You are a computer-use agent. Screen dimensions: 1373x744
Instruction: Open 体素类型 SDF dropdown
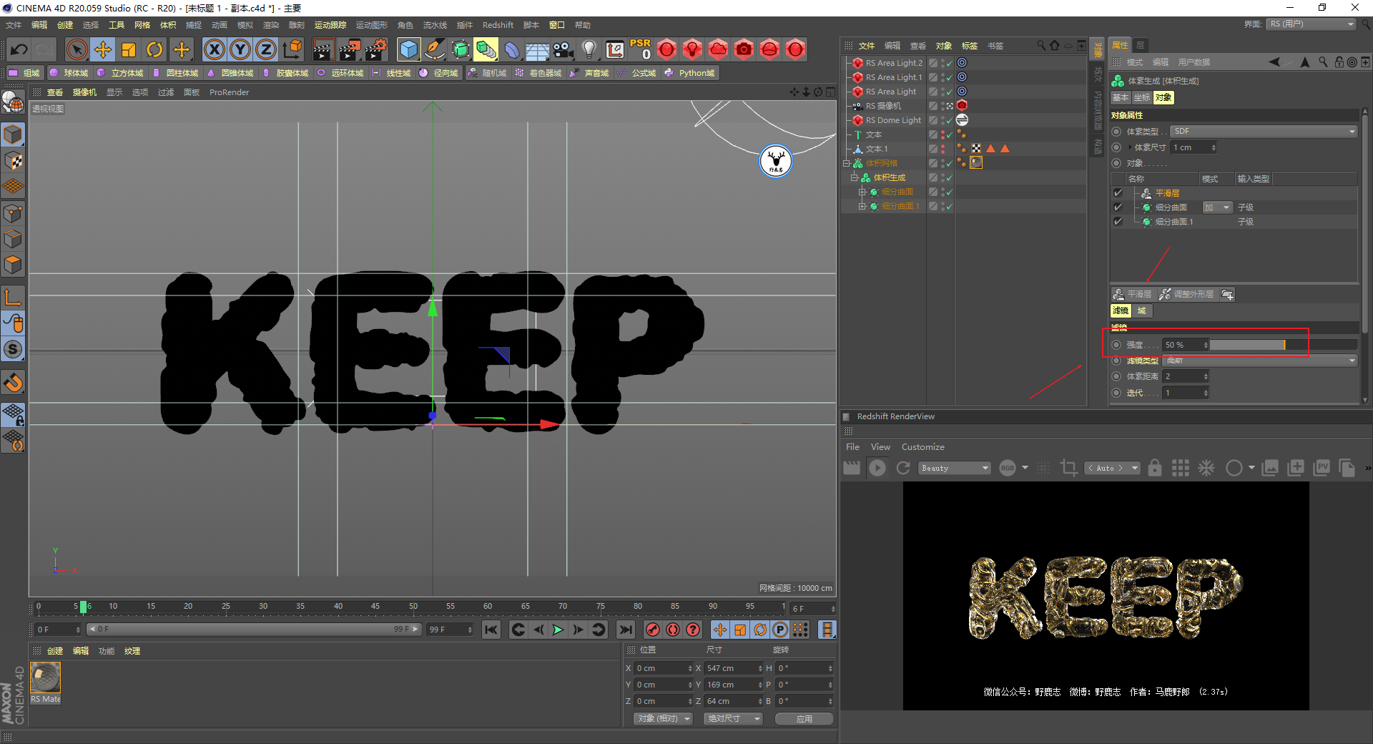(1264, 131)
